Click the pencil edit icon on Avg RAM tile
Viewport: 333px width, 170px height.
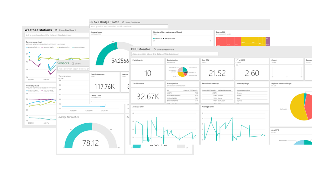pos(237,60)
